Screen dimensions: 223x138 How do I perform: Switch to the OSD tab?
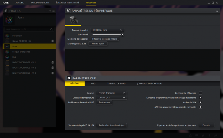click(x=93, y=83)
